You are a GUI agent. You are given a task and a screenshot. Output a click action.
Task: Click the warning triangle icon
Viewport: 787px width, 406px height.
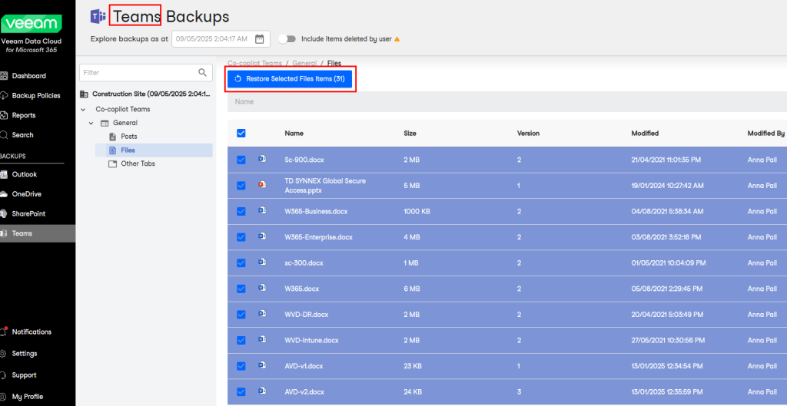(397, 39)
